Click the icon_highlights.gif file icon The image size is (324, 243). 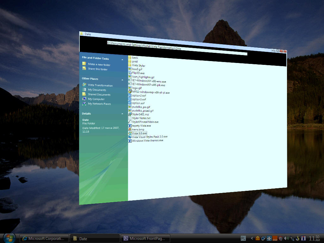pyautogui.click(x=130, y=76)
